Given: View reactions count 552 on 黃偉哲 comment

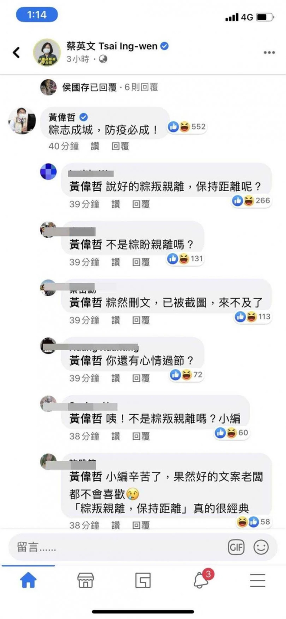Looking at the screenshot, I should 187,127.
